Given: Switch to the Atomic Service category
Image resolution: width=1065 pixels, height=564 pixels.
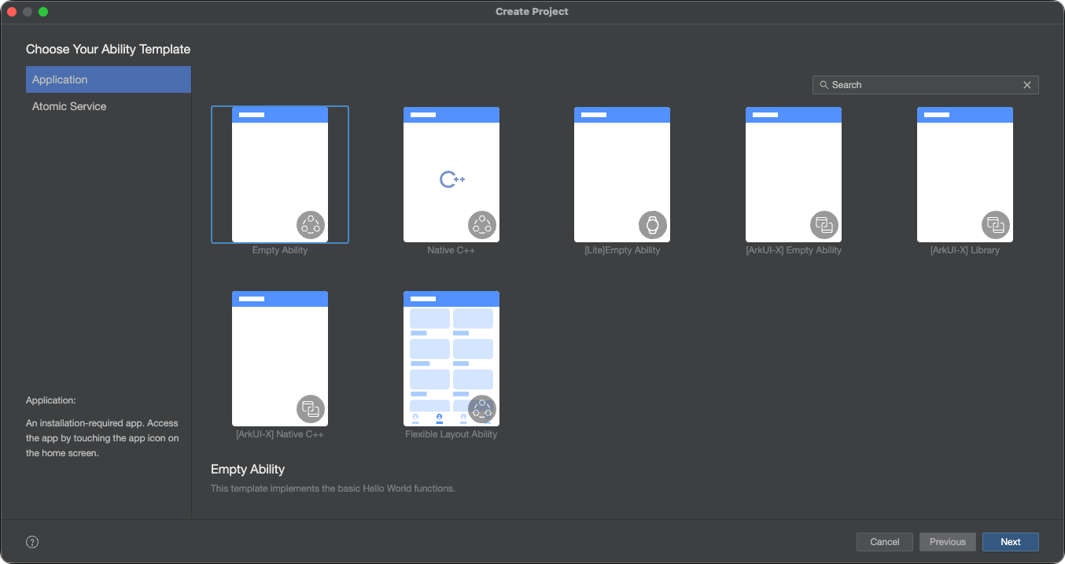Looking at the screenshot, I should (x=109, y=106).
